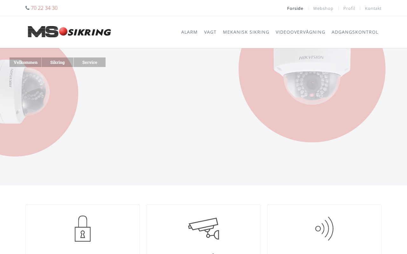This screenshot has height=254, width=407.
Task: Open the Velkommen slider tab
Action: [x=25, y=62]
